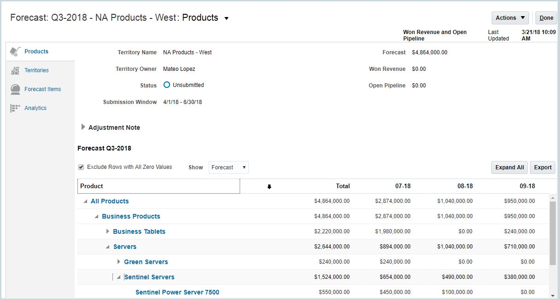
Task: Click the Products hand truck icon
Action: click(16, 52)
